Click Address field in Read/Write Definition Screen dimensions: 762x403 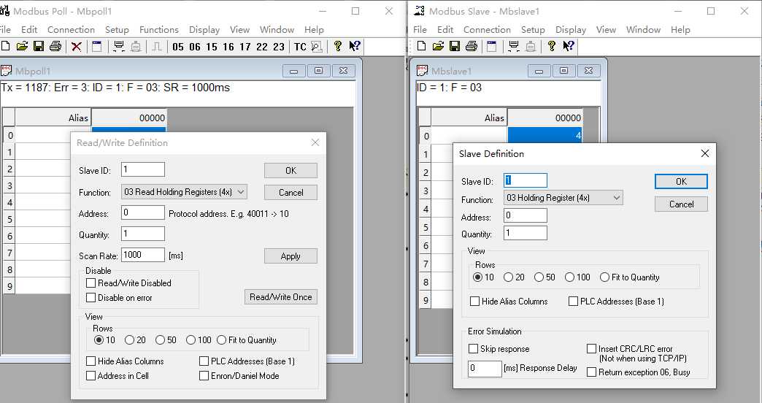coord(143,212)
